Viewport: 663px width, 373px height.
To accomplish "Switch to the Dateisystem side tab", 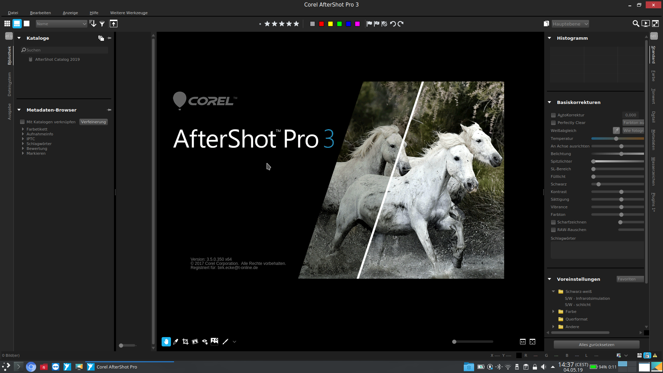I will [9, 84].
